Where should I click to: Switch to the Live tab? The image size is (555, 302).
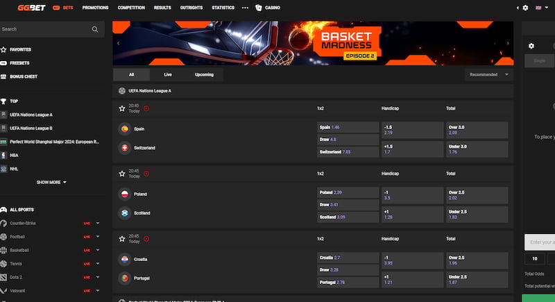[168, 75]
